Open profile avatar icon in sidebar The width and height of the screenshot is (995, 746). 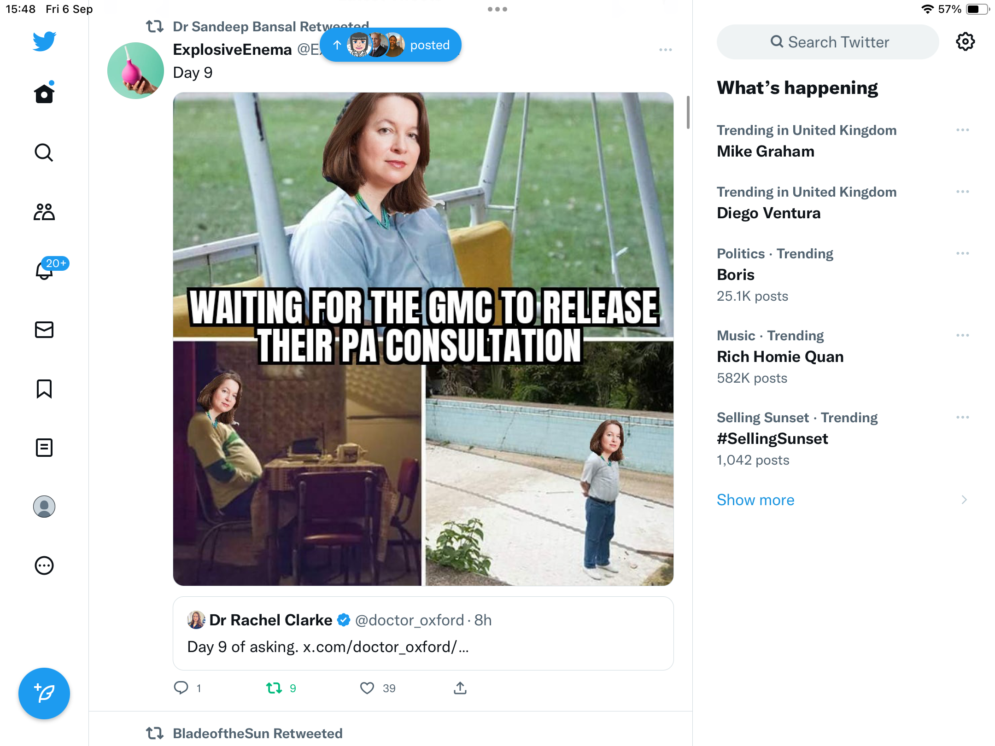(x=44, y=507)
